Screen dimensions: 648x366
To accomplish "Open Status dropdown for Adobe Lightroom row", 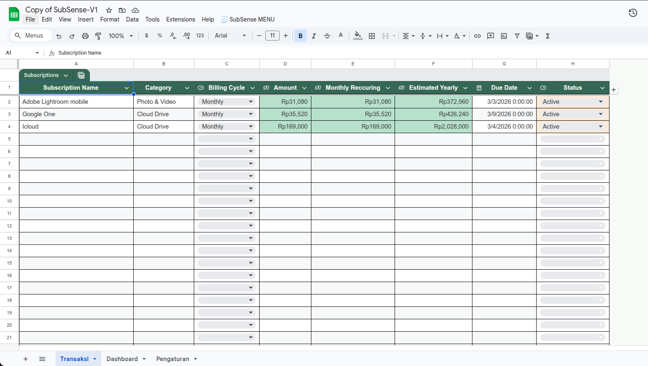I will pyautogui.click(x=600, y=102).
